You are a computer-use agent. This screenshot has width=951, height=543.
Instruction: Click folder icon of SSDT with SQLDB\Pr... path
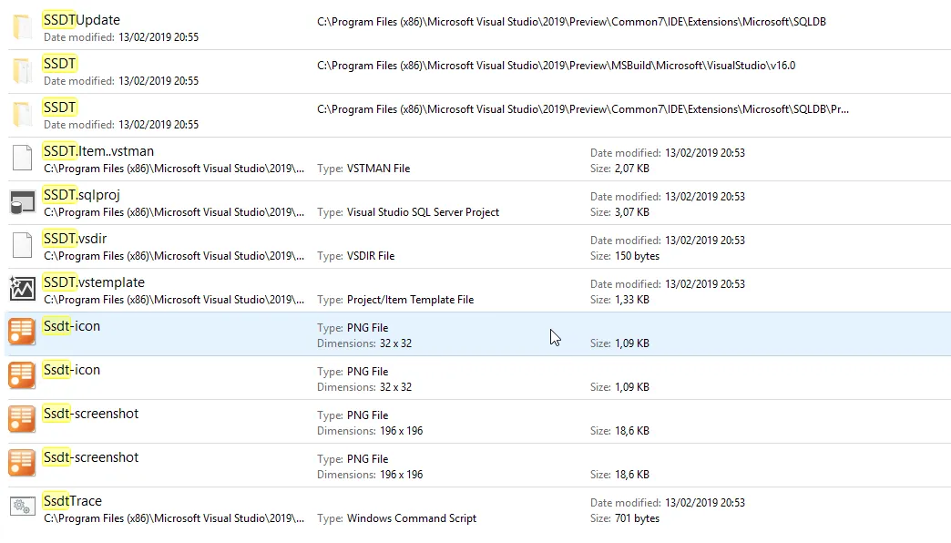[23, 115]
